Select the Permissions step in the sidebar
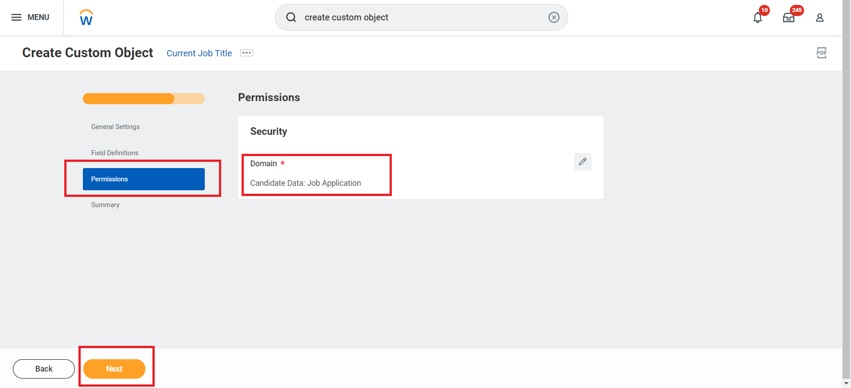851x388 pixels. tap(144, 179)
